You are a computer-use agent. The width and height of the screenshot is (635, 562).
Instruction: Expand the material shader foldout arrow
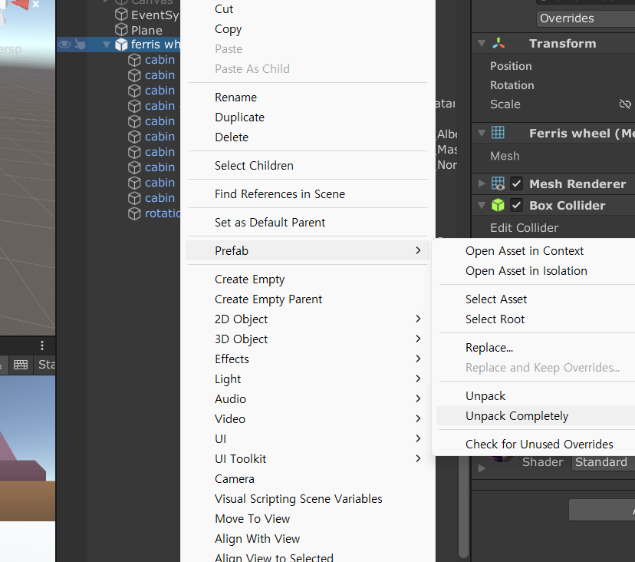(x=482, y=468)
